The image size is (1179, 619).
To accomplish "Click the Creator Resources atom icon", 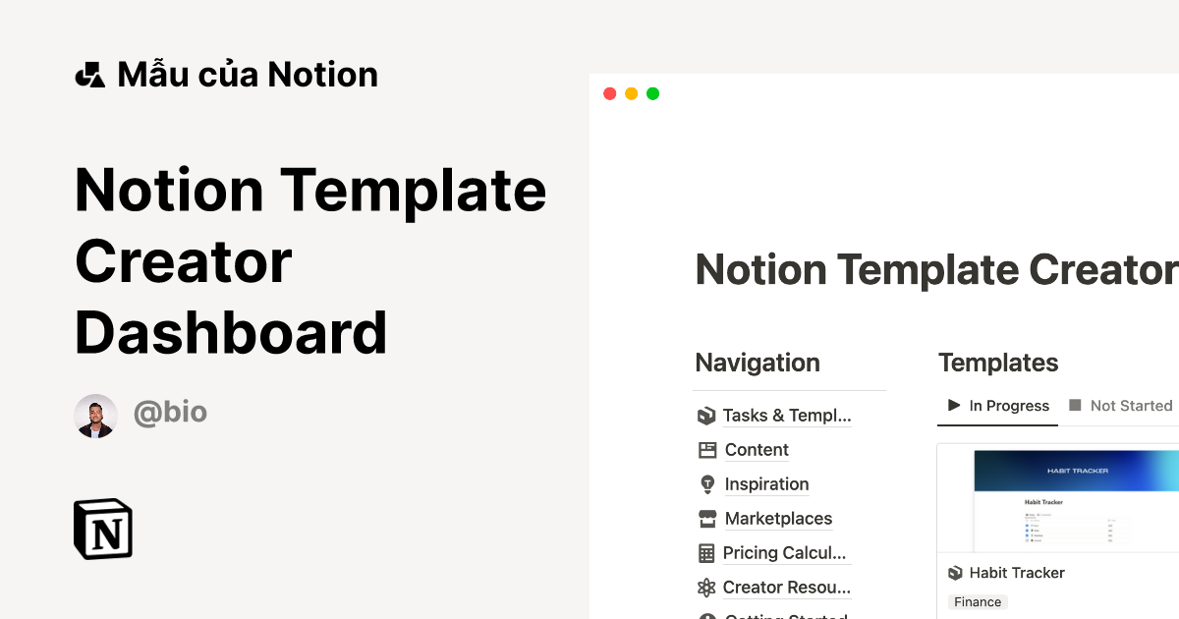I will pyautogui.click(x=705, y=588).
